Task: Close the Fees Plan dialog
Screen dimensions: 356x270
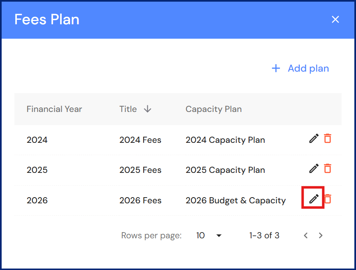Action: (335, 19)
